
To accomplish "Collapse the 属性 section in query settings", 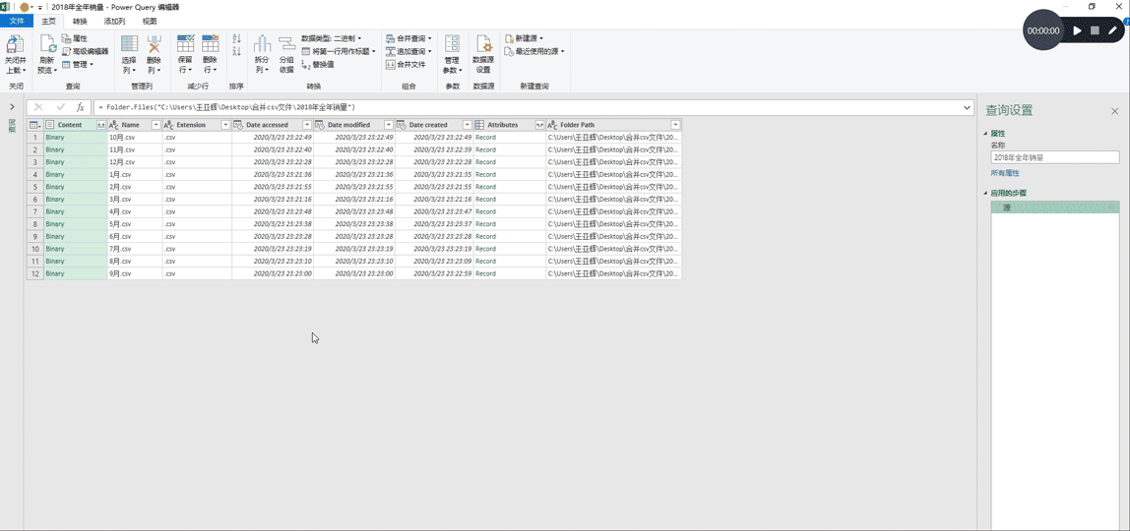I will click(985, 134).
